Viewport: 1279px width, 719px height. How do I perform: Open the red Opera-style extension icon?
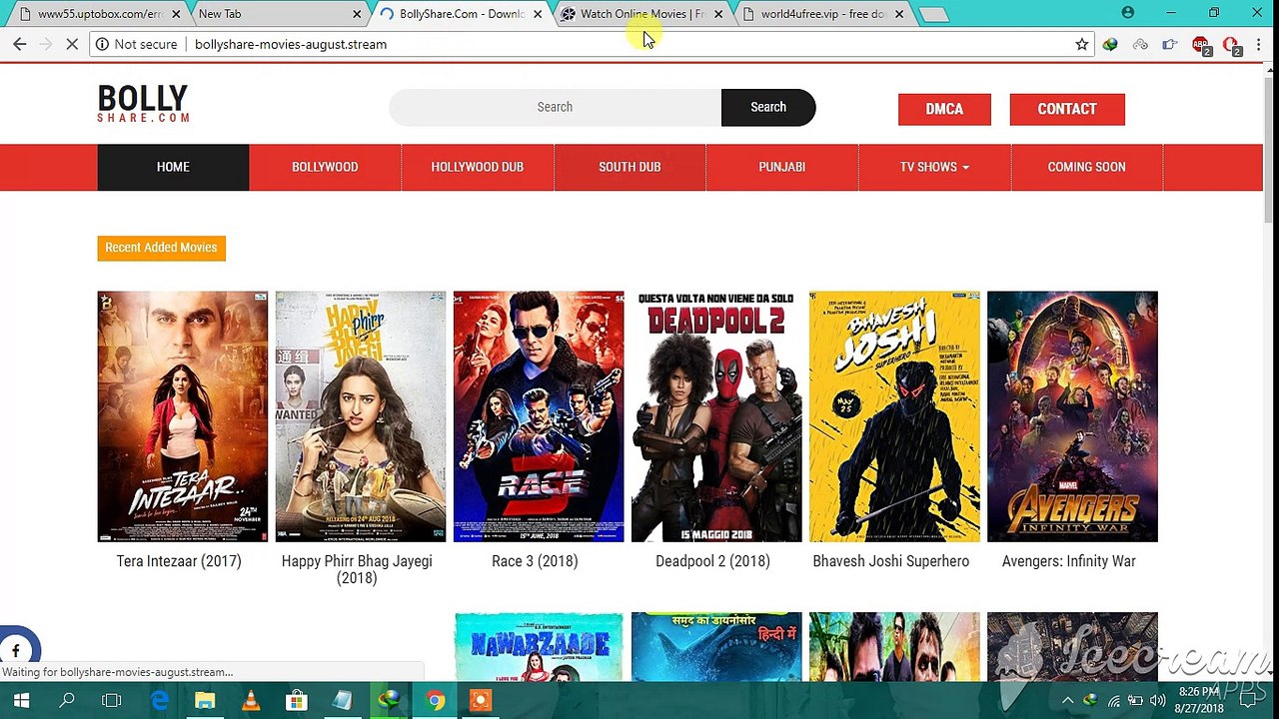[x=1232, y=45]
